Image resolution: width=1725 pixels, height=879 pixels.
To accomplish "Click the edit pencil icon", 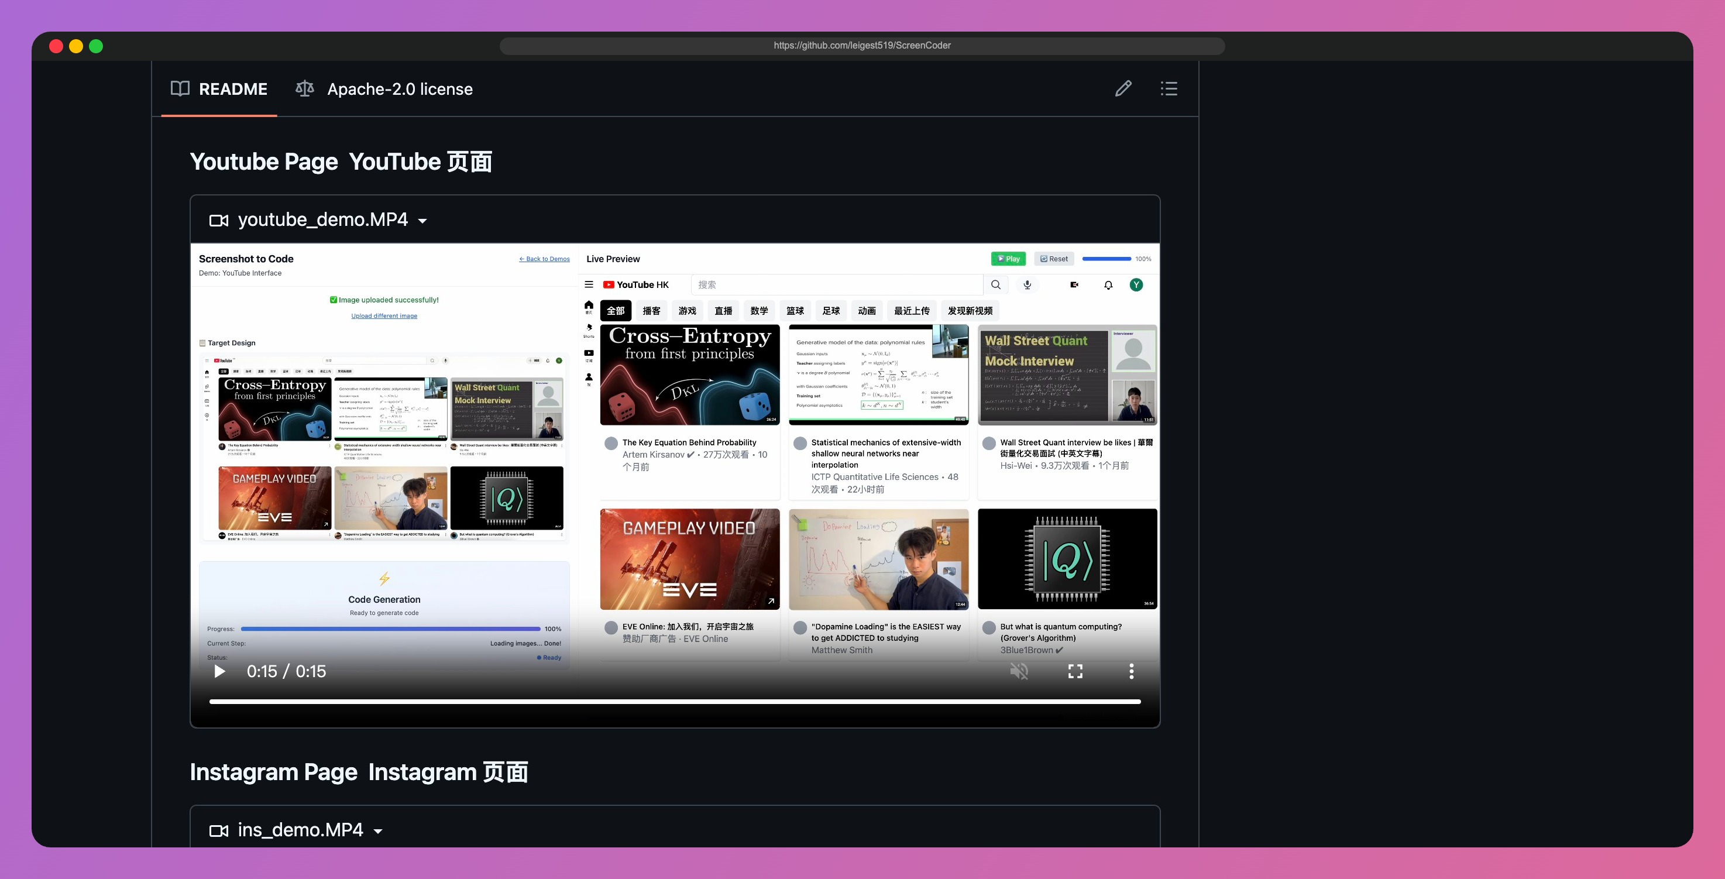I will click(1123, 88).
